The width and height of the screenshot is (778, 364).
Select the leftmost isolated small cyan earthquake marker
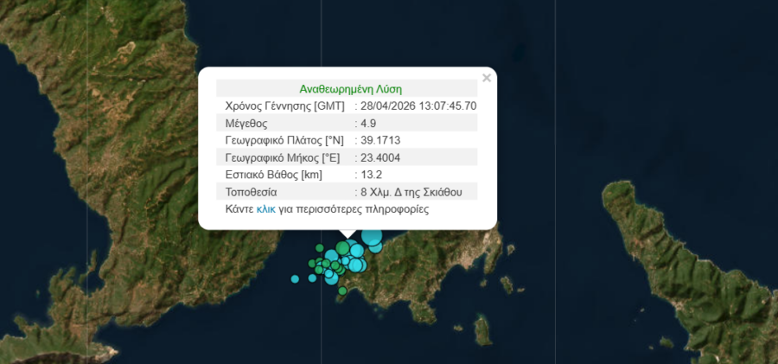click(295, 278)
